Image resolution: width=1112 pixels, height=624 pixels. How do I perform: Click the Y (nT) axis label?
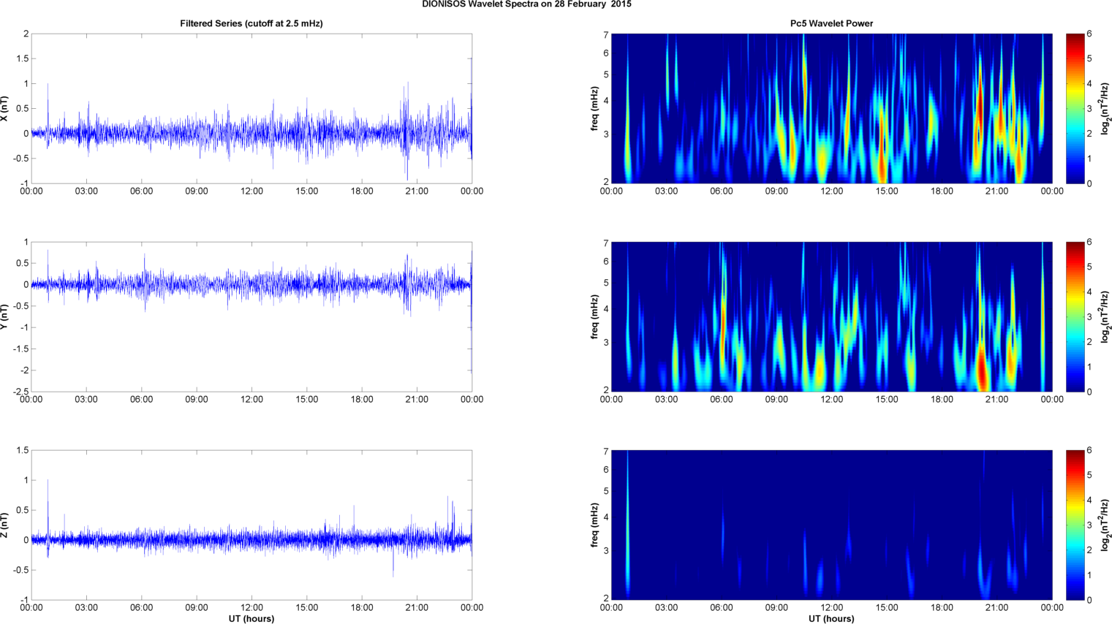[5, 316]
